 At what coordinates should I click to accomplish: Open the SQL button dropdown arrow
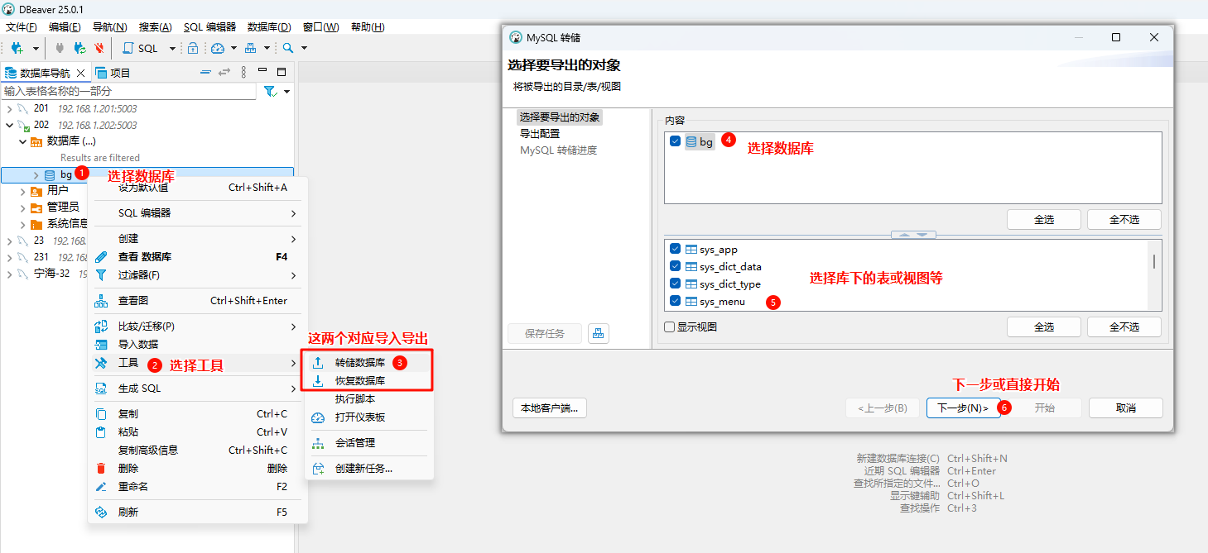click(172, 48)
